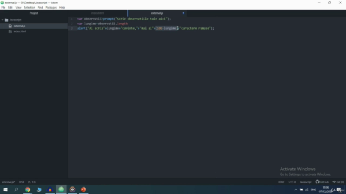Open the Windows Start menu

[x=5, y=189]
